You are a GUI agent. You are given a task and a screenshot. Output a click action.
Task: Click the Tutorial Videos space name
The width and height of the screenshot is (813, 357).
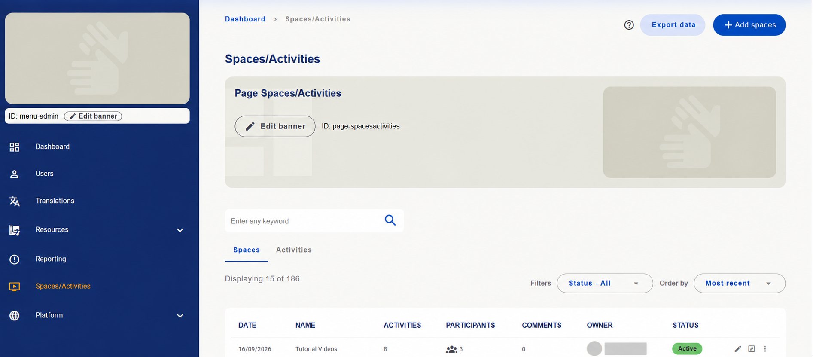[316, 349]
